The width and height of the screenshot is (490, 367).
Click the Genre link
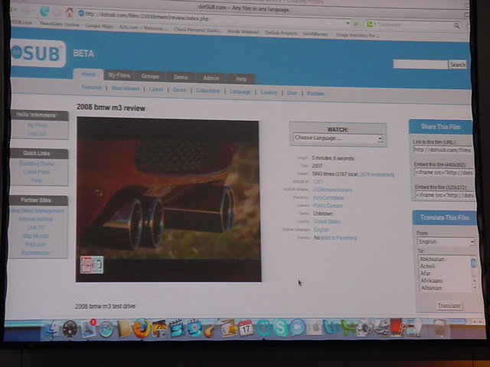179,90
